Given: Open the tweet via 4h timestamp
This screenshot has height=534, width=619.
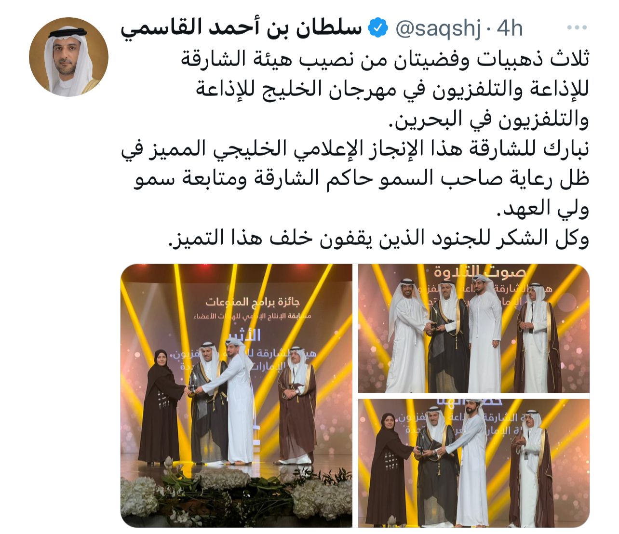Looking at the screenshot, I should [x=510, y=28].
